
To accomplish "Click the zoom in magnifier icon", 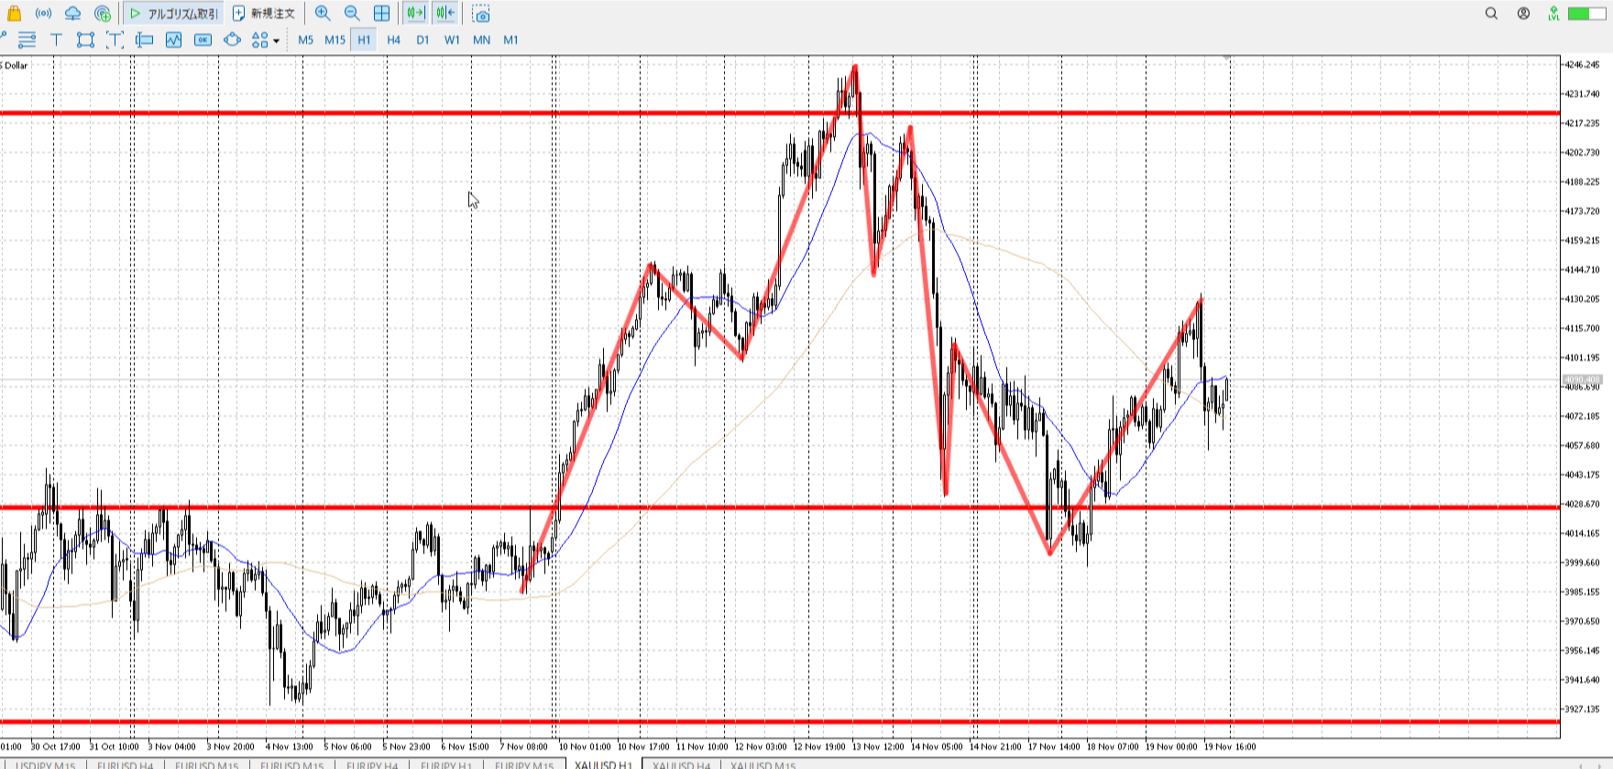I will [323, 14].
